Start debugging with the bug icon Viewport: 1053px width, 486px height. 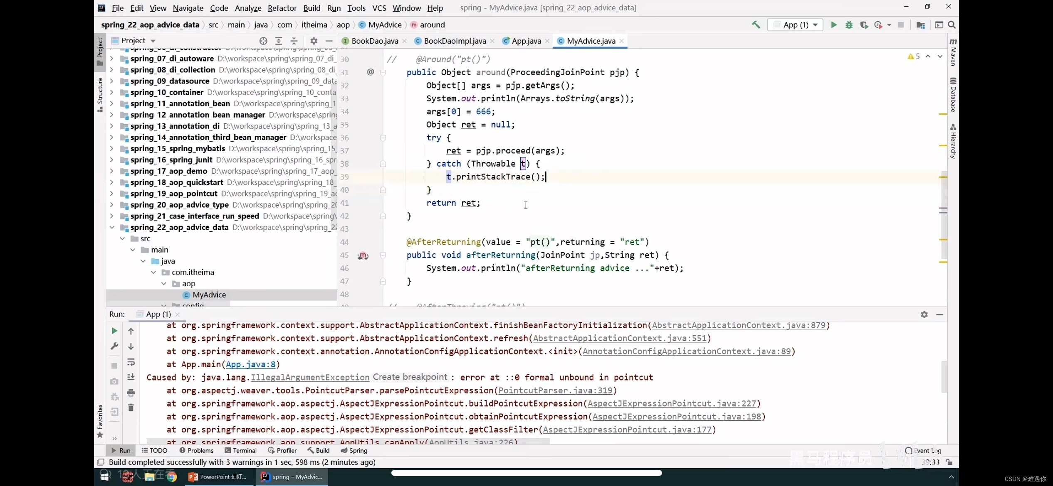[x=849, y=25]
